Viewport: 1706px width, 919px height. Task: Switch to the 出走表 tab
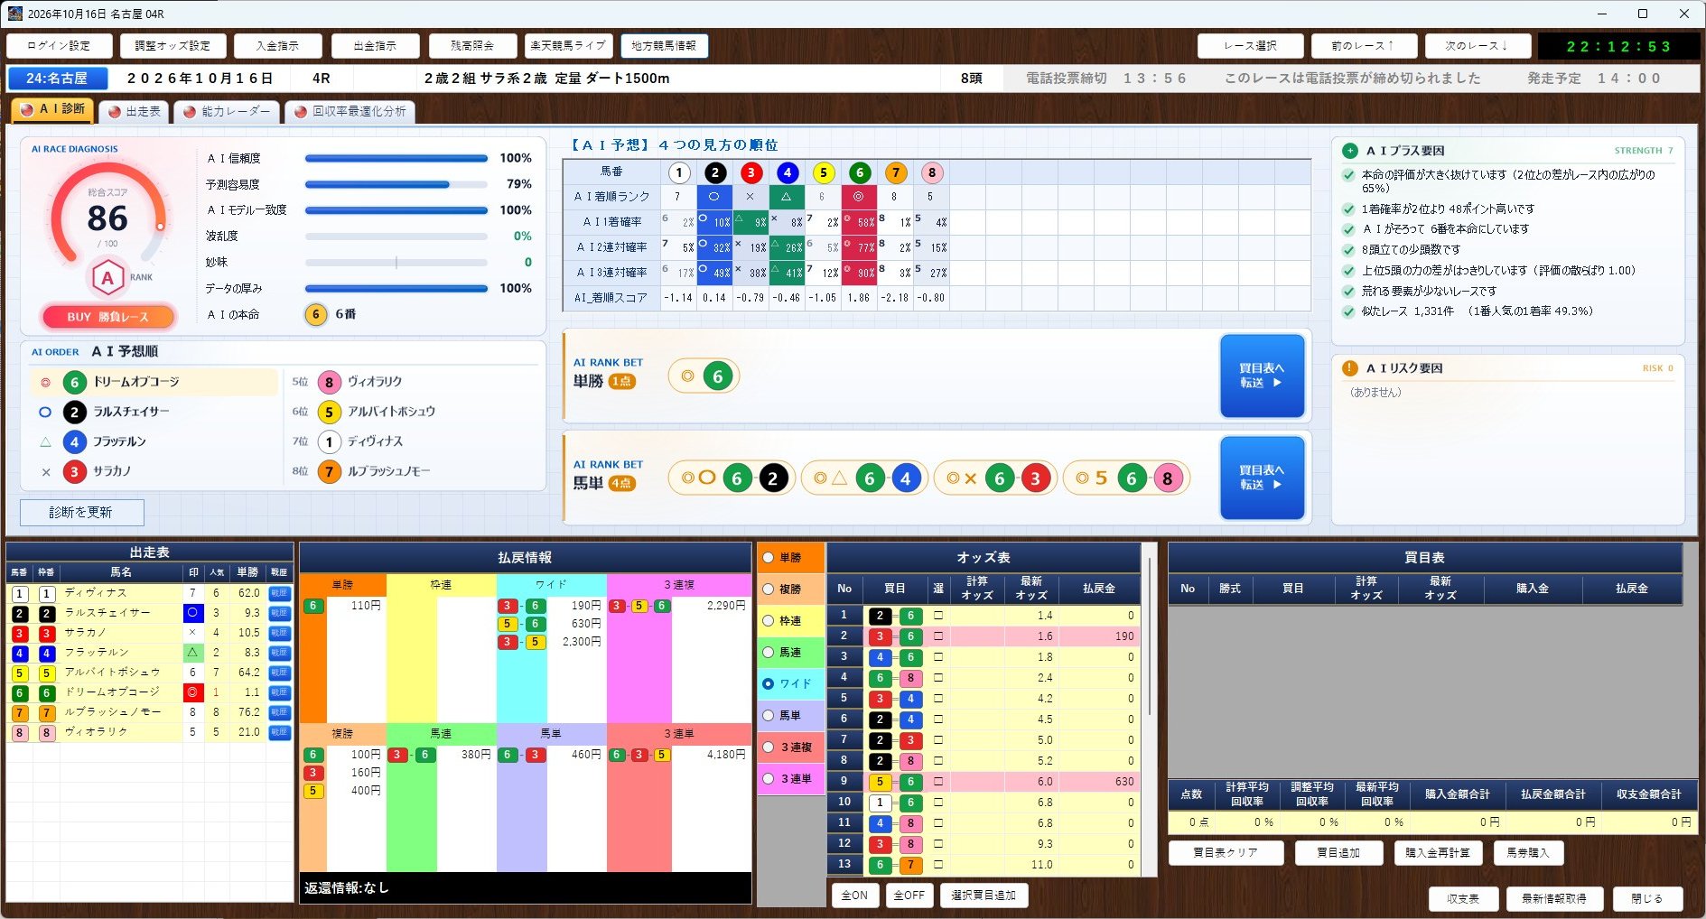(135, 112)
